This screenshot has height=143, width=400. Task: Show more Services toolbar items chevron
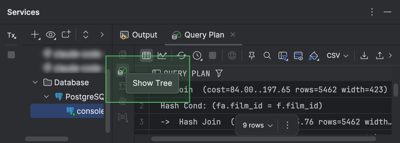[x=102, y=35]
